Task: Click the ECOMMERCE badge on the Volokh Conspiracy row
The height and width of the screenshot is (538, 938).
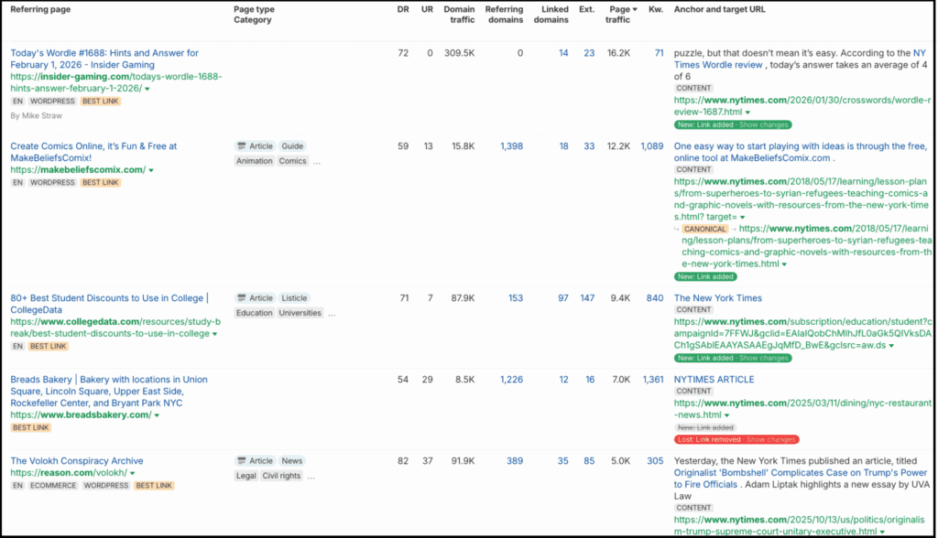Action: click(x=52, y=485)
